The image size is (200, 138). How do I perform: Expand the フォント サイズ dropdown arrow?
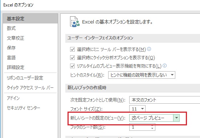point(143,109)
